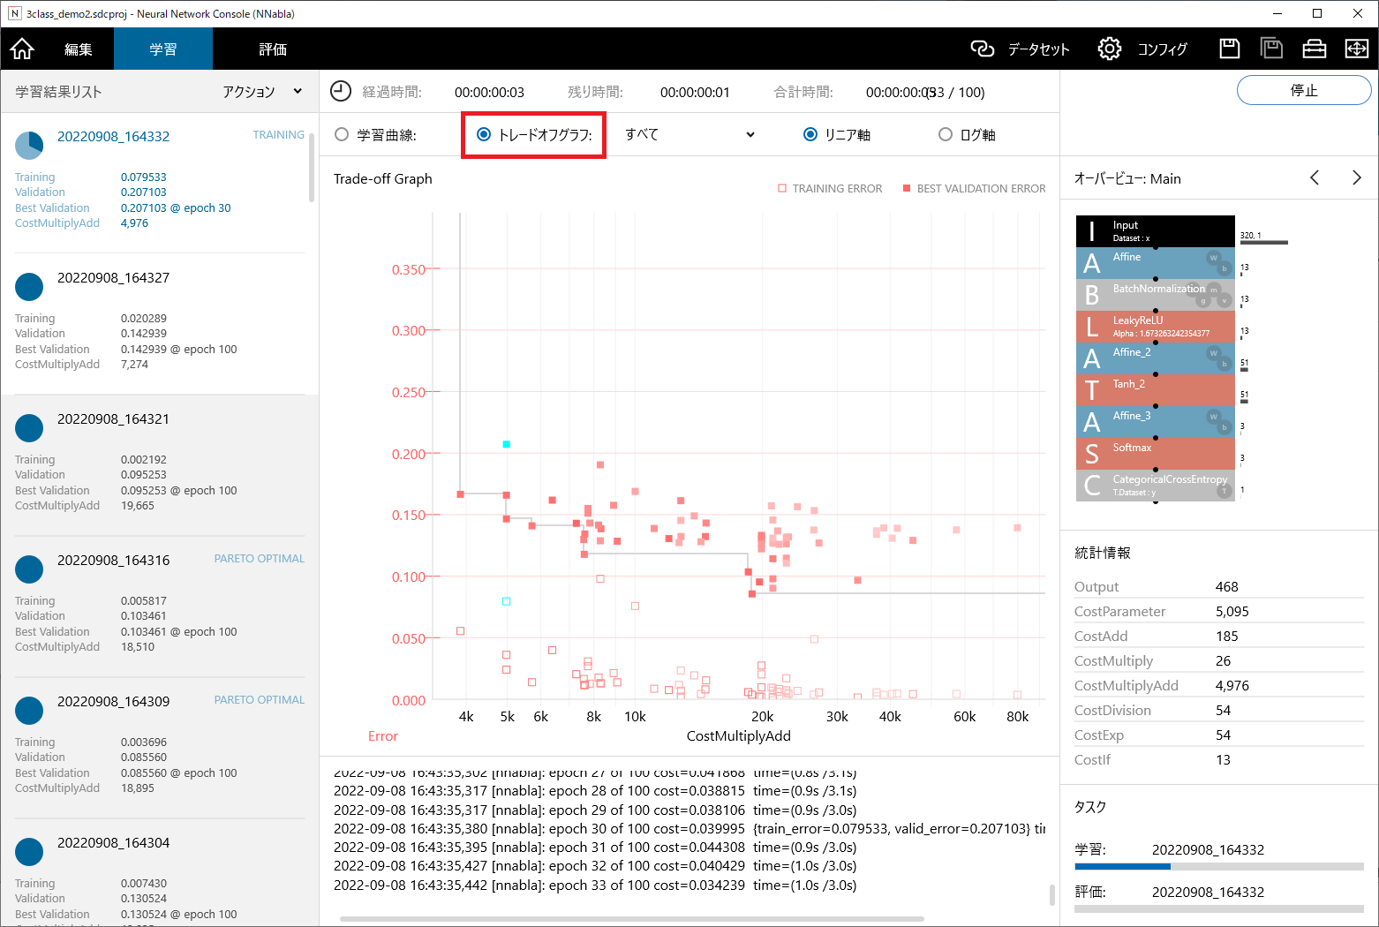Go to next overview with right chevron
This screenshot has height=927, width=1379.
(x=1356, y=177)
